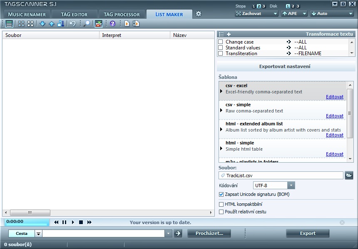Open the APE tag version dropdown
This screenshot has height=249, width=358.
click(294, 14)
